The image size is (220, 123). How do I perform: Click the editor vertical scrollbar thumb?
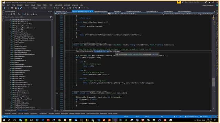[213, 82]
